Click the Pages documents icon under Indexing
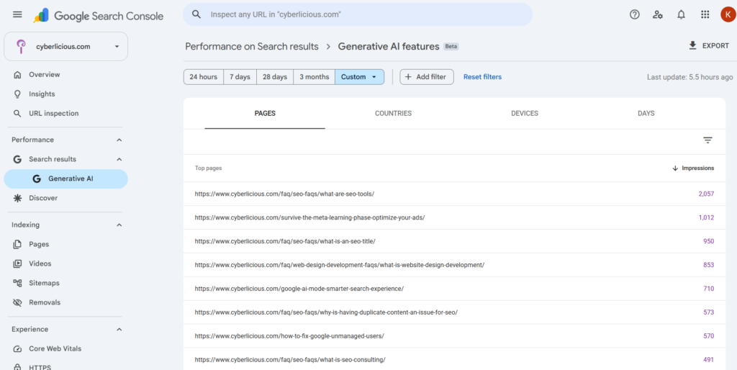This screenshot has height=370, width=737. coord(17,245)
